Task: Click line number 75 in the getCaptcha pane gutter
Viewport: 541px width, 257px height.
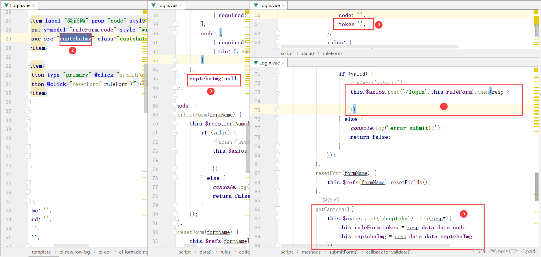Action: (257, 110)
